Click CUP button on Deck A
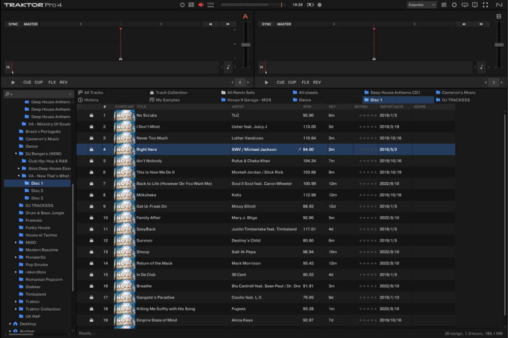The image size is (508, 338). point(39,82)
